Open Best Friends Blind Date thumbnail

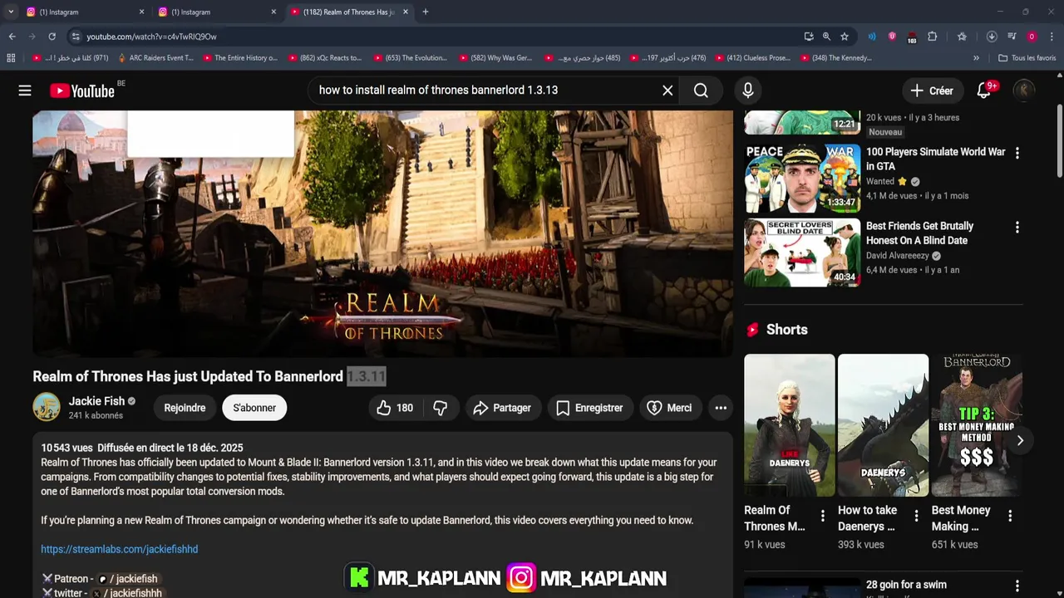coord(802,252)
